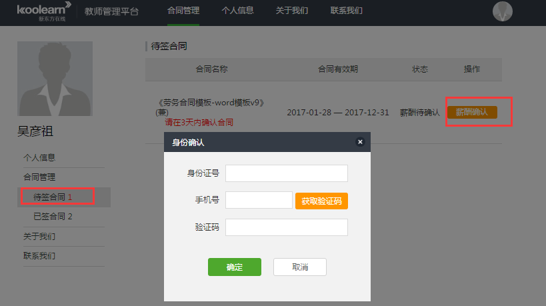Click the 验证码 input field
This screenshot has width=546, height=306.
point(287,227)
